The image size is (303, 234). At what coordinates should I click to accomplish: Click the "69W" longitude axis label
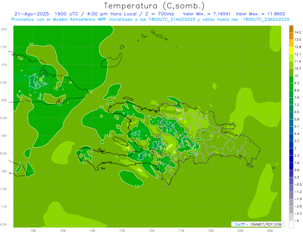coord(240,230)
